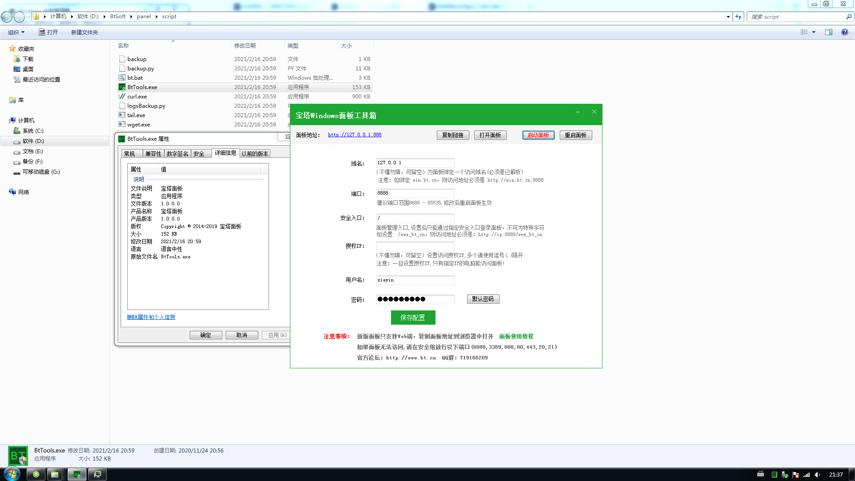Image resolution: width=855 pixels, height=481 pixels.
Task: Click the 密码 password field
Action: [x=415, y=299]
